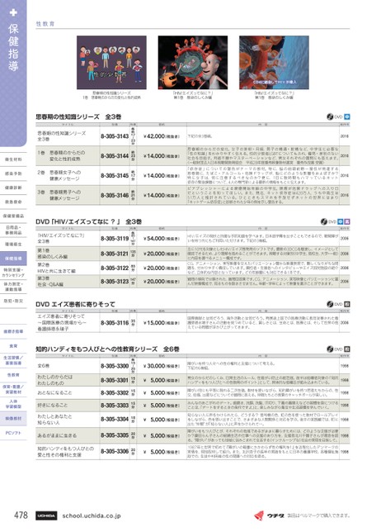Click product code 8-305-3143
This screenshot has height=532, width=381.
coord(115,136)
